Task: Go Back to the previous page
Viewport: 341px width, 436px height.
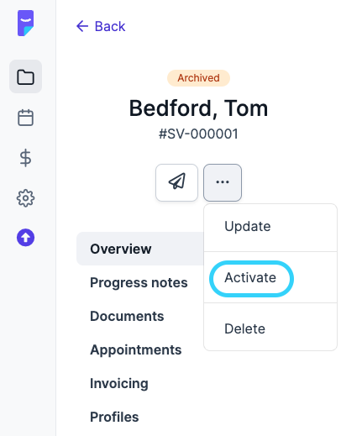Action: click(x=101, y=26)
